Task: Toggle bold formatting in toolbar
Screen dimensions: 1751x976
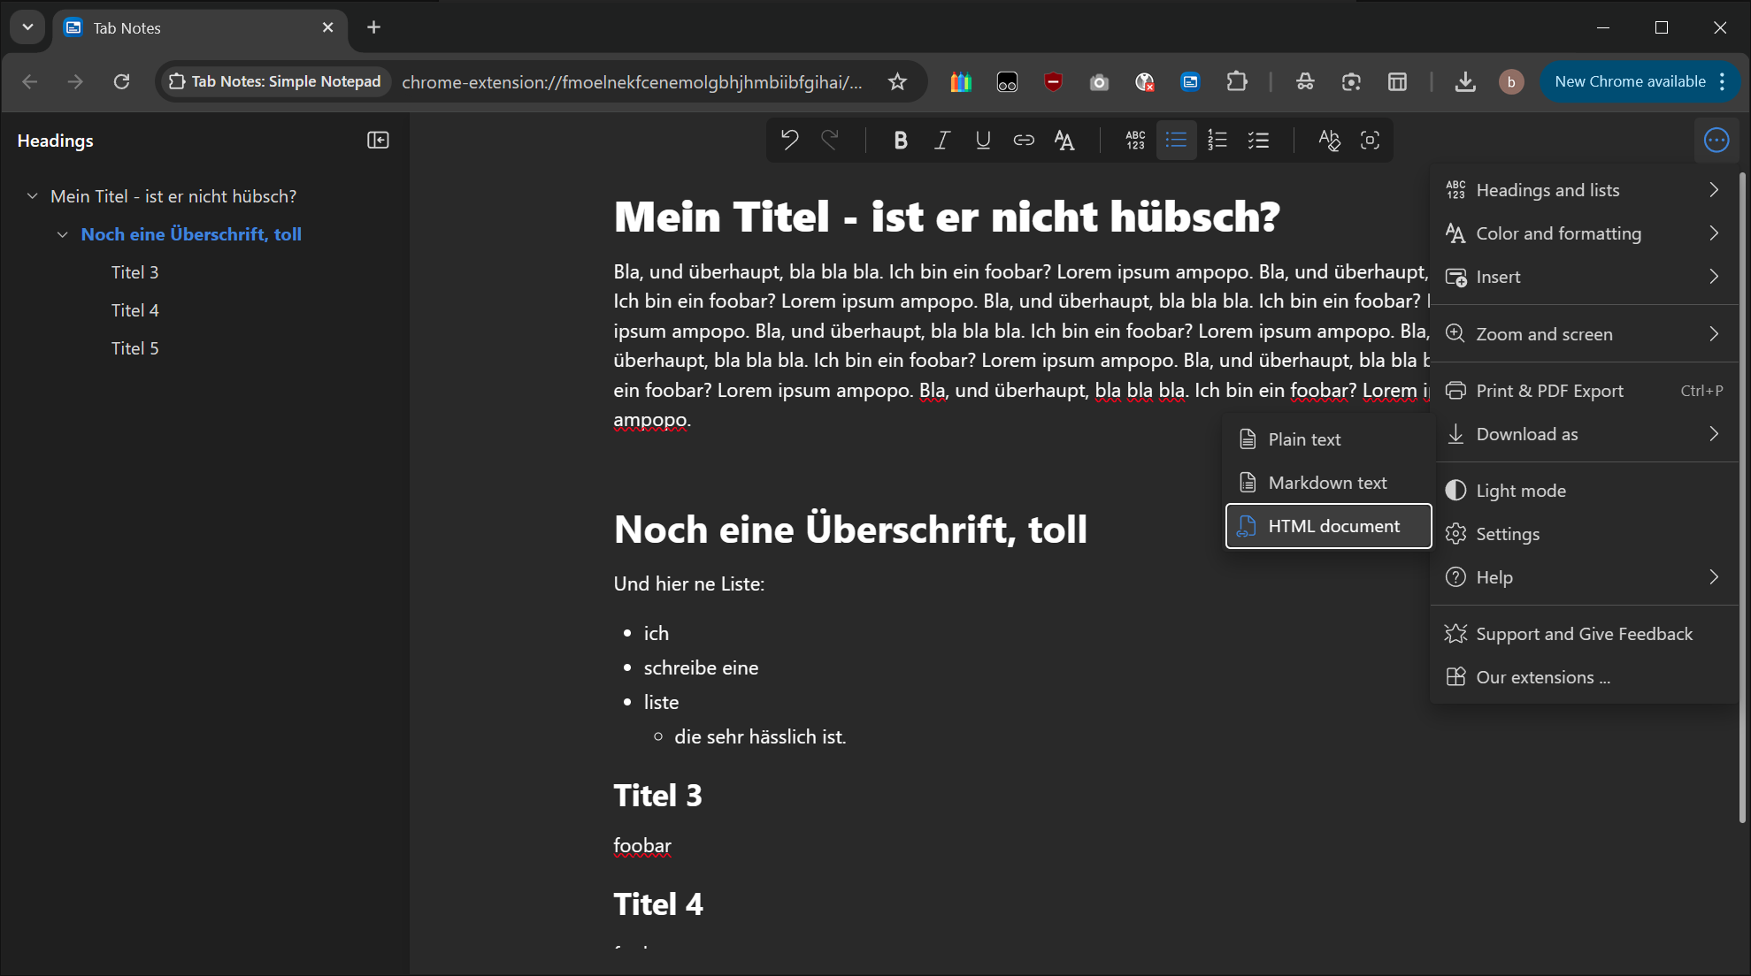Action: [x=900, y=140]
